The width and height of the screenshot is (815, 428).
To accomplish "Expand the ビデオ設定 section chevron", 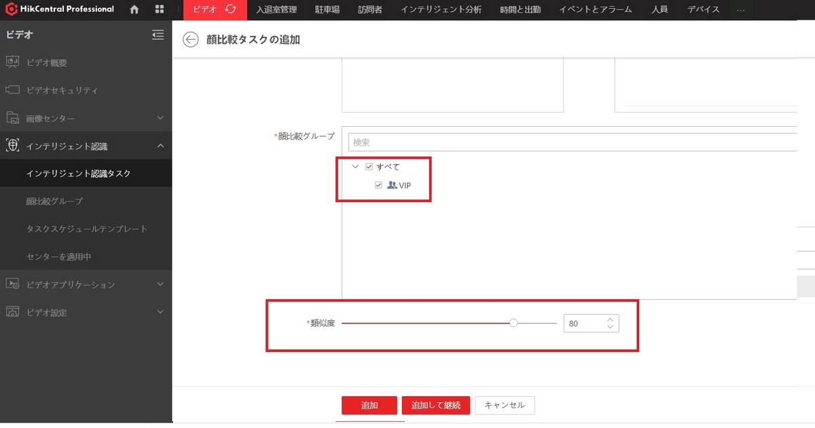I will point(160,313).
